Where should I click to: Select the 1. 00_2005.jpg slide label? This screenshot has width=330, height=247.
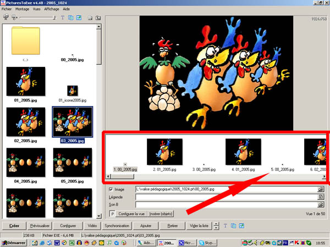[125, 169]
